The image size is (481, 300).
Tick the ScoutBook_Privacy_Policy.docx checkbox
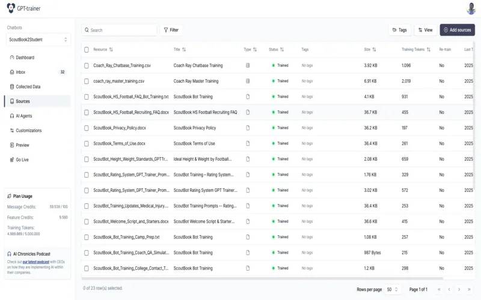pyautogui.click(x=87, y=128)
